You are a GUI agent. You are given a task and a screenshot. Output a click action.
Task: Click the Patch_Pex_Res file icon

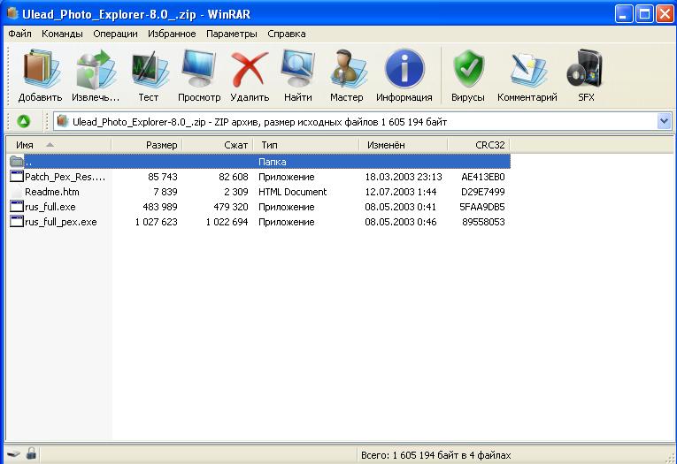click(x=17, y=177)
